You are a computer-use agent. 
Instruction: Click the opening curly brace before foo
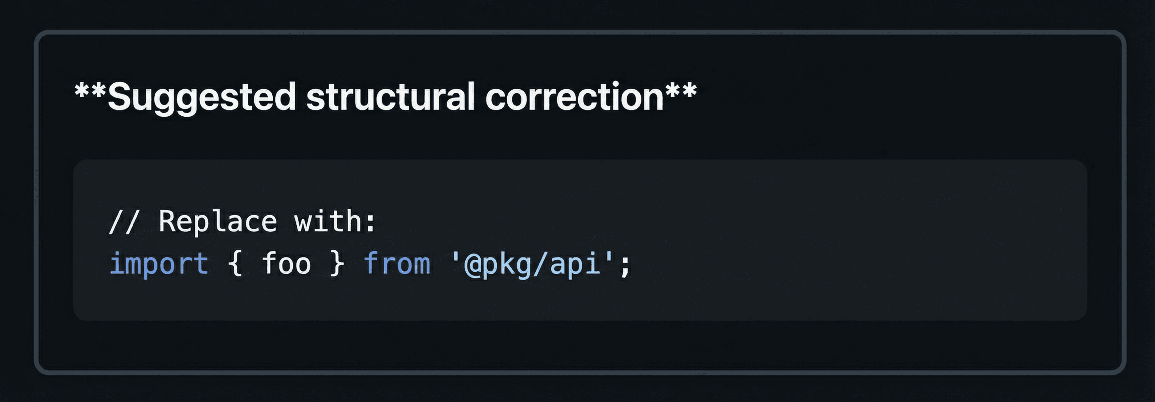[235, 263]
